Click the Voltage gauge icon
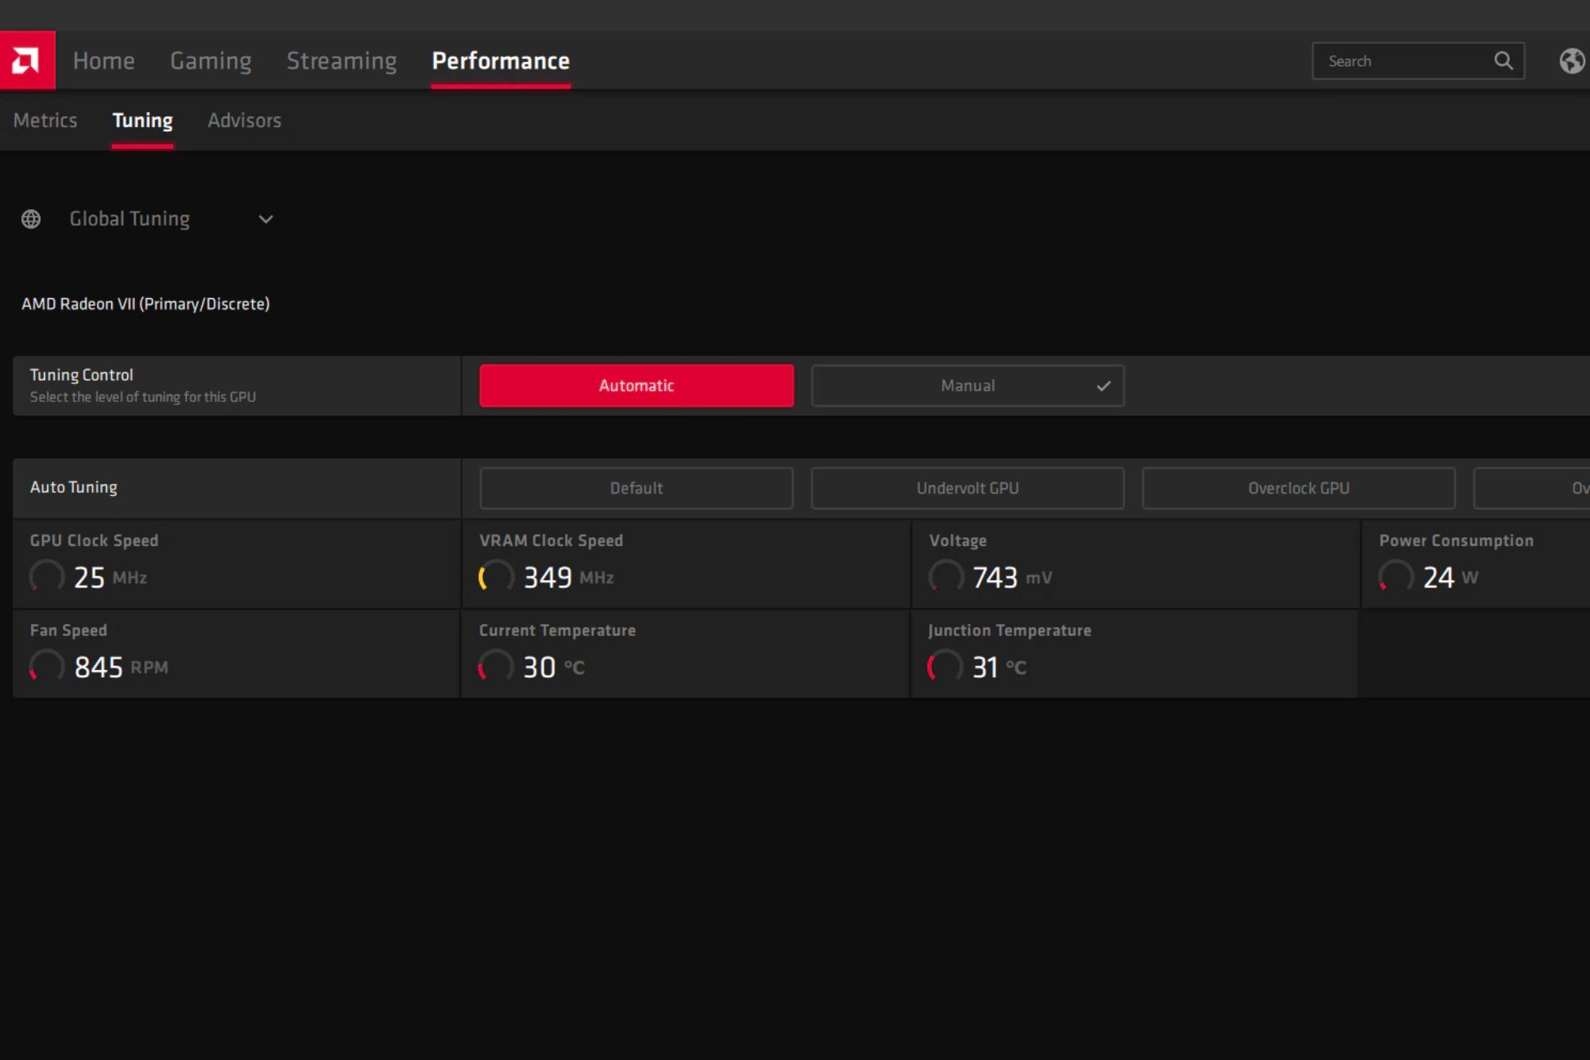Screen dimensions: 1590x1060 pos(946,577)
